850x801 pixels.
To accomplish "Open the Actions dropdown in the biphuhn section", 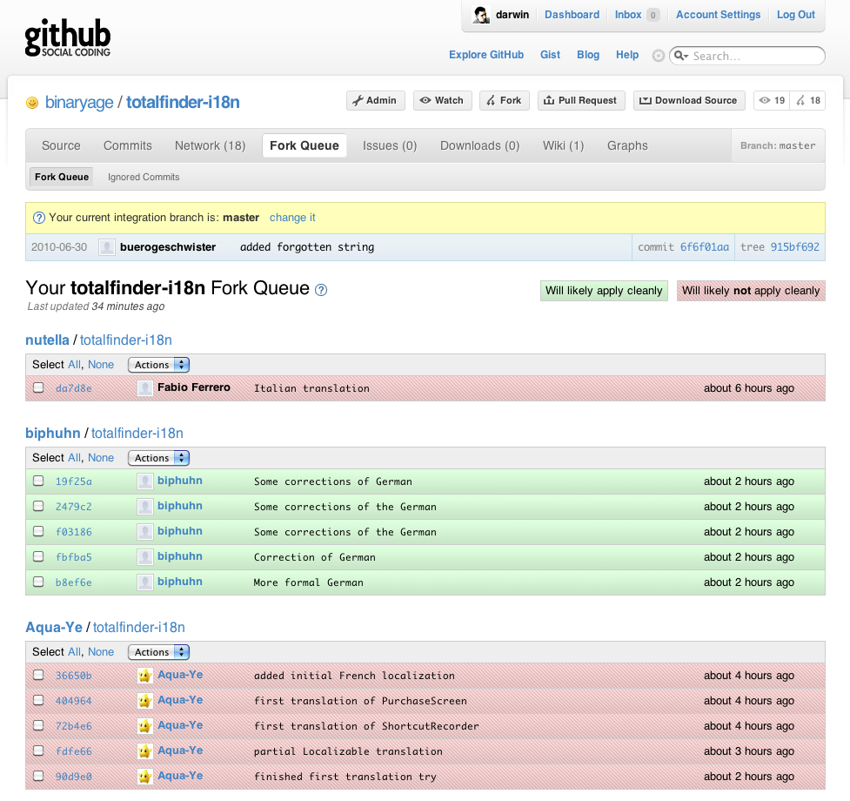I will pyautogui.click(x=158, y=457).
